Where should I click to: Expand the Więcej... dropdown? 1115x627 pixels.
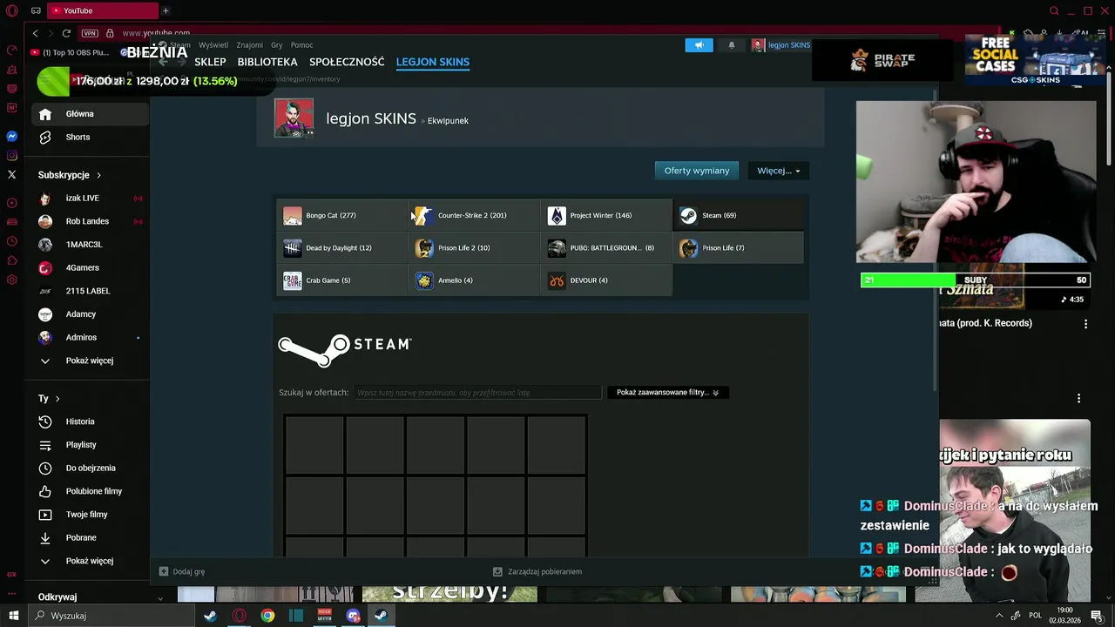(x=779, y=171)
